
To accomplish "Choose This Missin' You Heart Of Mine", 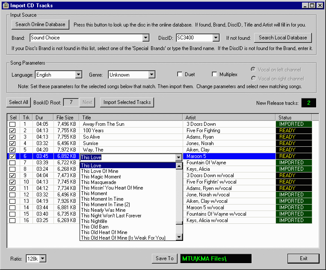I will [x=128, y=188].
